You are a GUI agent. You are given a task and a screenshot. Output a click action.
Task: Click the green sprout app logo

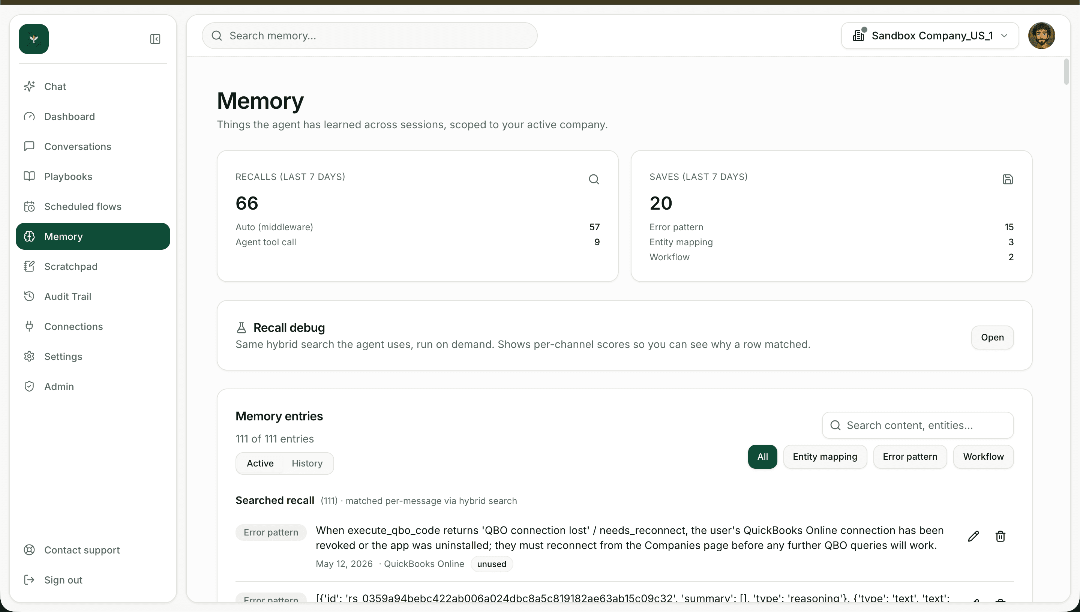[34, 39]
